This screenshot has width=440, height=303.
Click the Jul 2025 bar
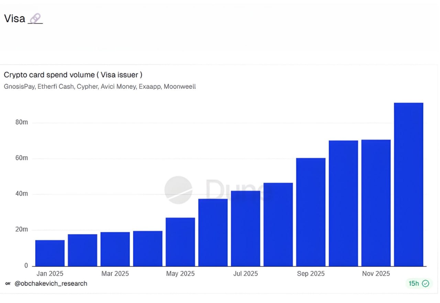point(245,228)
